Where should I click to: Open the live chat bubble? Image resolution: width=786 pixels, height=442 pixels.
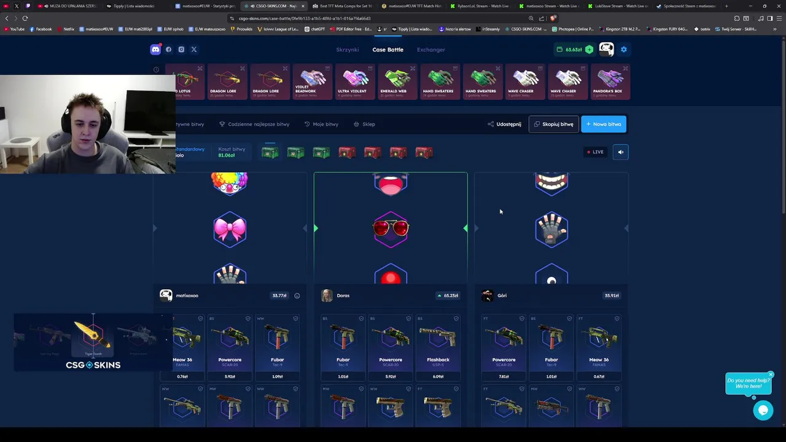point(763,410)
